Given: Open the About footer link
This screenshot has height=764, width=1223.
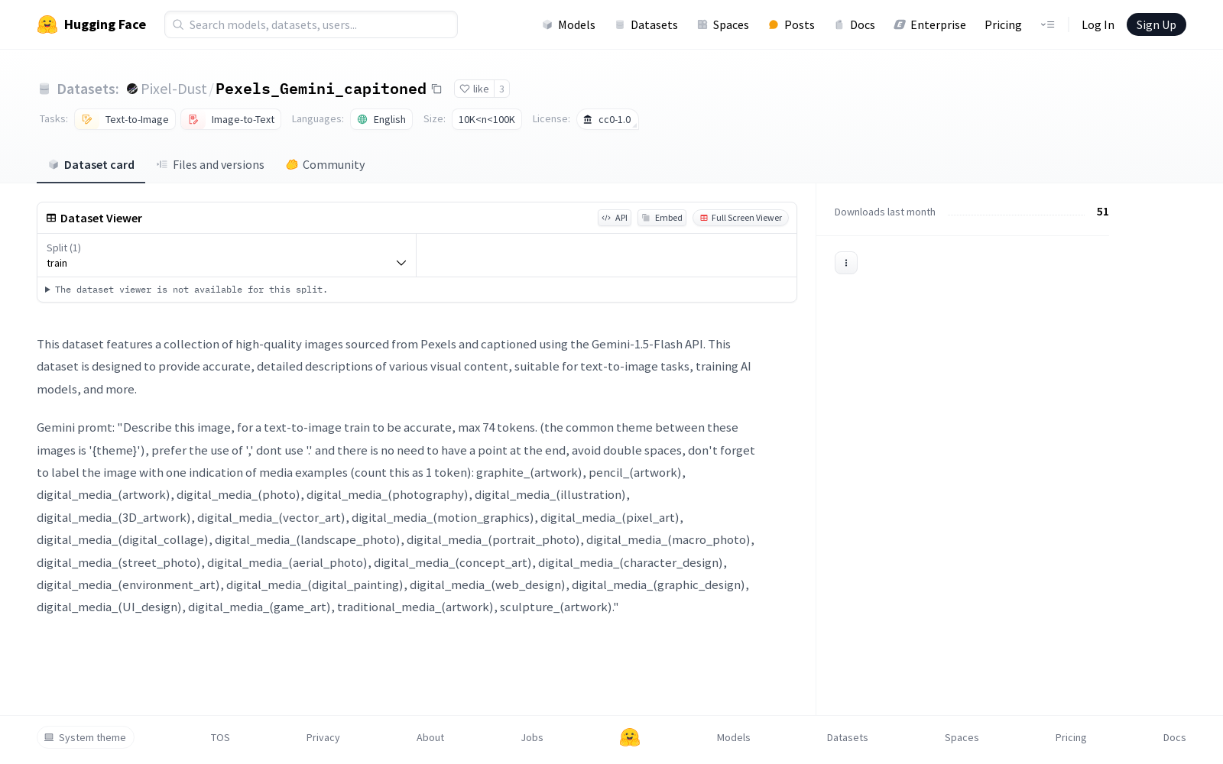Looking at the screenshot, I should pyautogui.click(x=430, y=737).
